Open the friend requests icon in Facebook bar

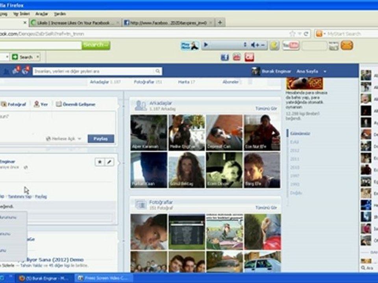tap(6, 71)
